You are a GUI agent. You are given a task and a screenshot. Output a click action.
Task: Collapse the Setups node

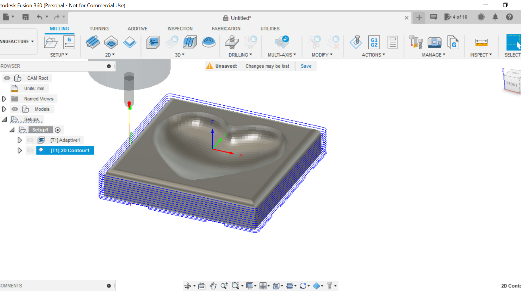[x=4, y=119]
